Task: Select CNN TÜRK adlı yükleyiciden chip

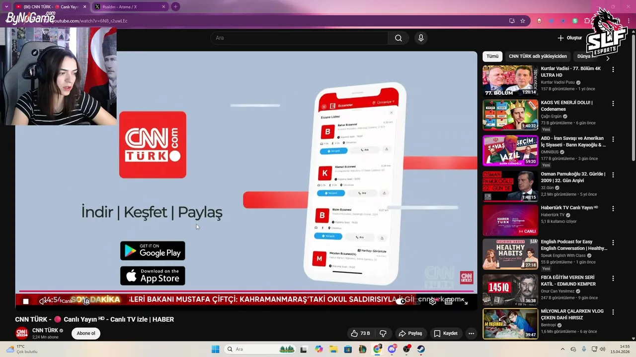Action: click(538, 56)
